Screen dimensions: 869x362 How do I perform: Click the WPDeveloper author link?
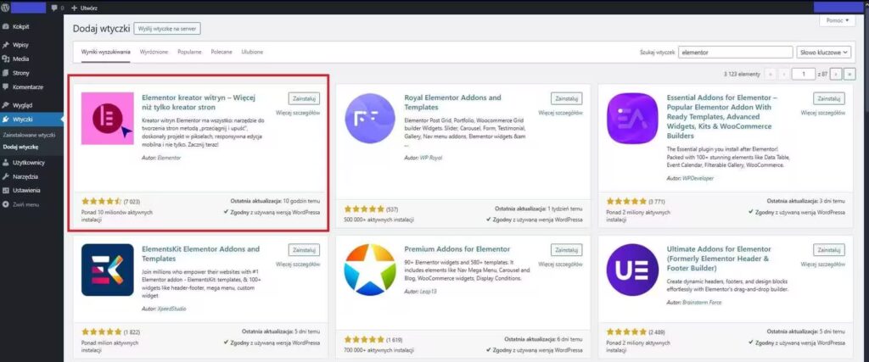point(698,179)
